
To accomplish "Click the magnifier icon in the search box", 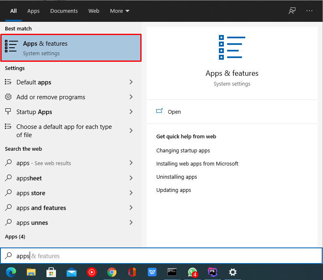I will tap(9, 255).
